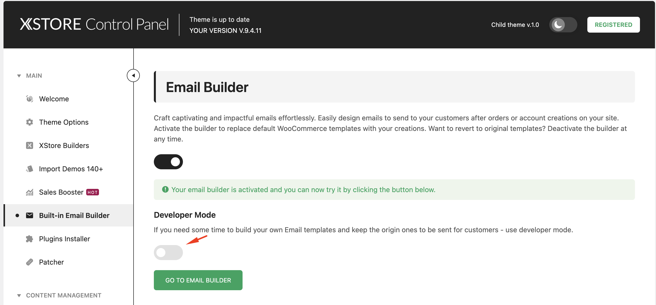Image resolution: width=656 pixels, height=305 pixels.
Task: Click the Import Demos icon
Action: (x=30, y=169)
